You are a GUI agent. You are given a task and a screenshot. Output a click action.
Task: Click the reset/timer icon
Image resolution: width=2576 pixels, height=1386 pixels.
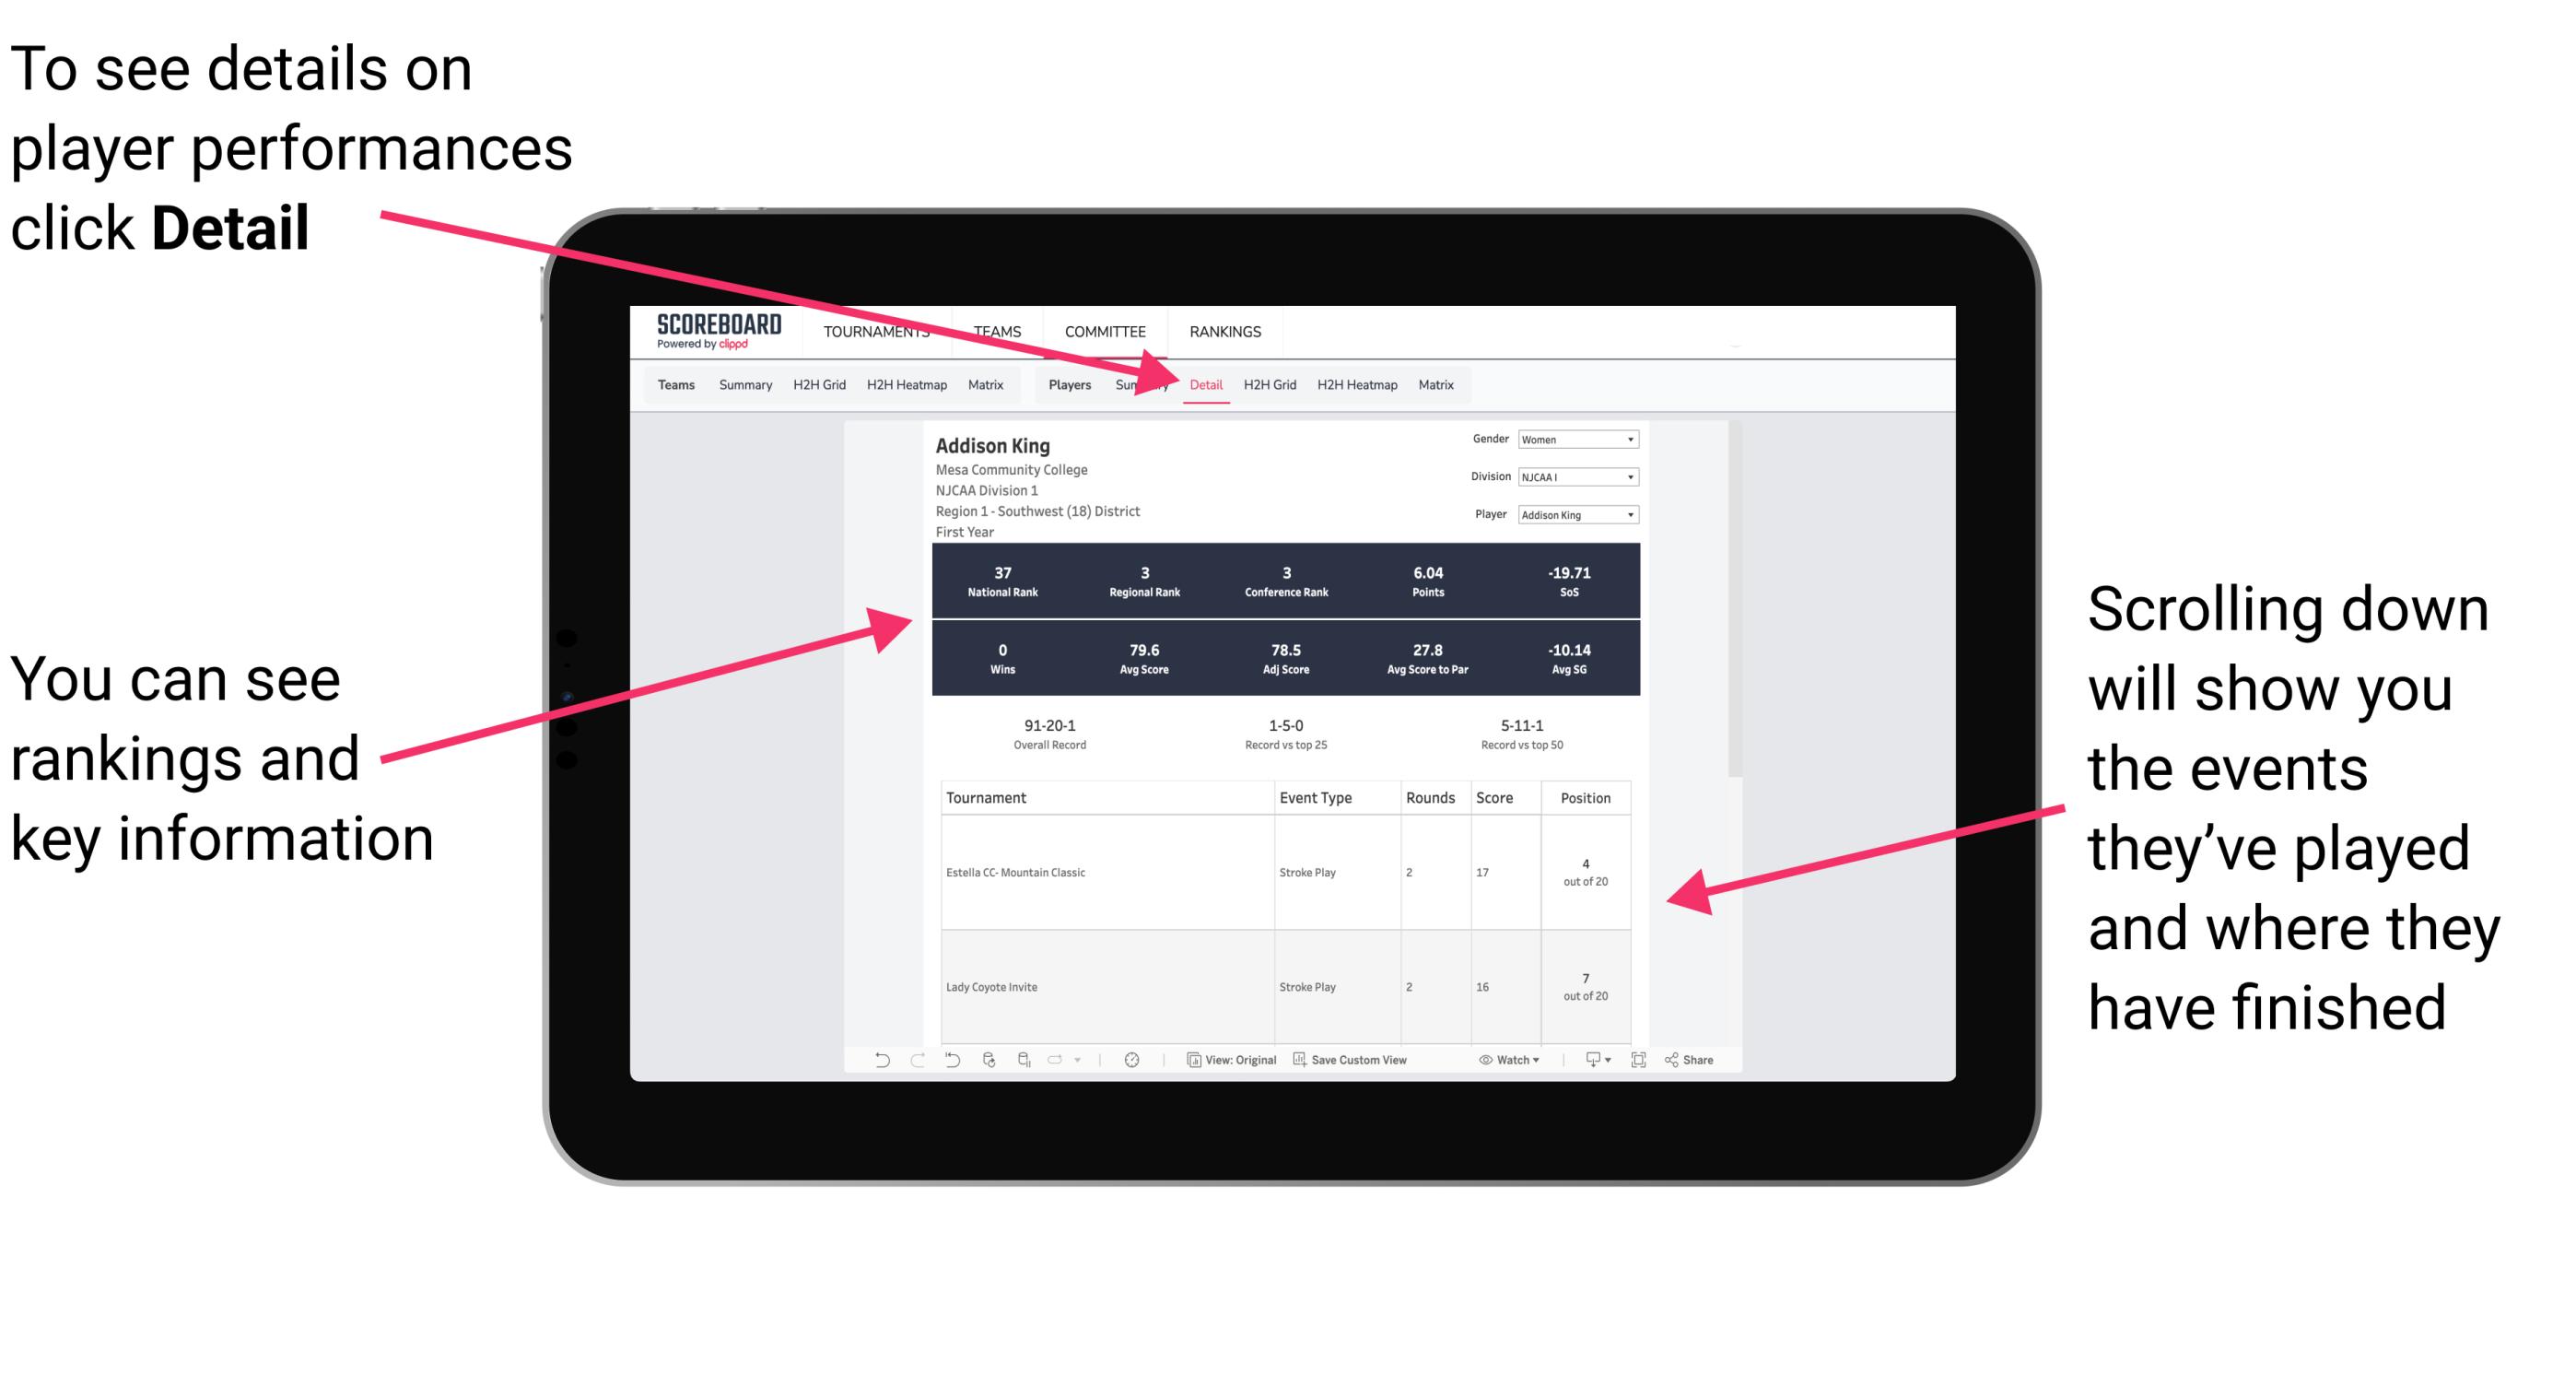tap(1130, 1065)
